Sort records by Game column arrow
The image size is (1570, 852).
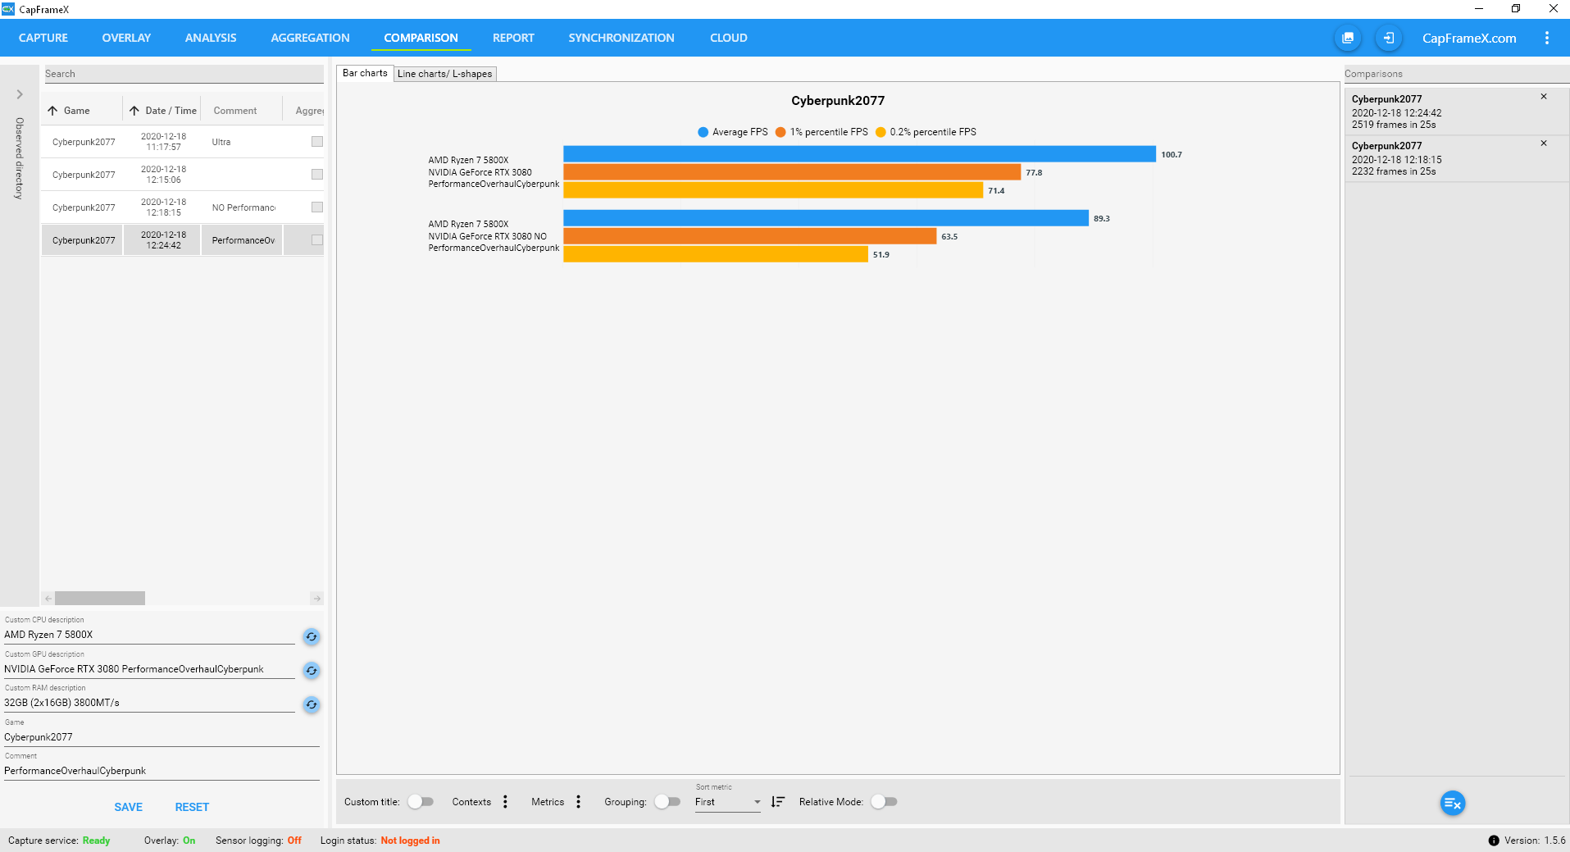(52, 111)
